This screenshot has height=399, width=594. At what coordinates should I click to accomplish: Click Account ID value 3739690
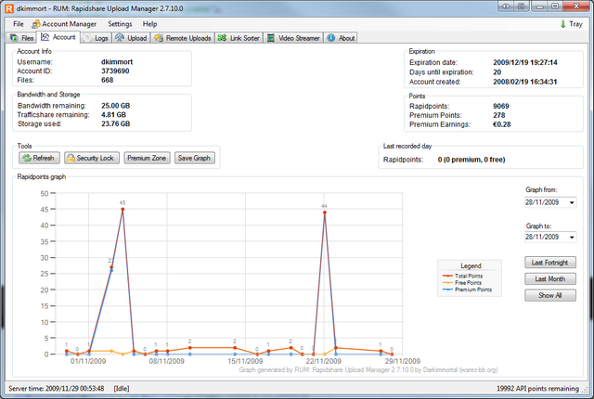click(x=115, y=71)
